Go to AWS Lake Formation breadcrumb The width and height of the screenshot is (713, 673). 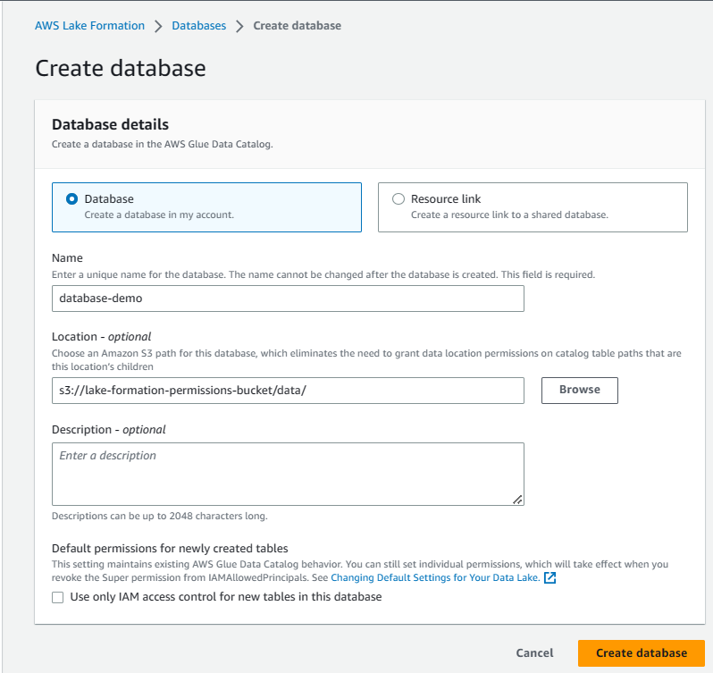click(x=89, y=26)
